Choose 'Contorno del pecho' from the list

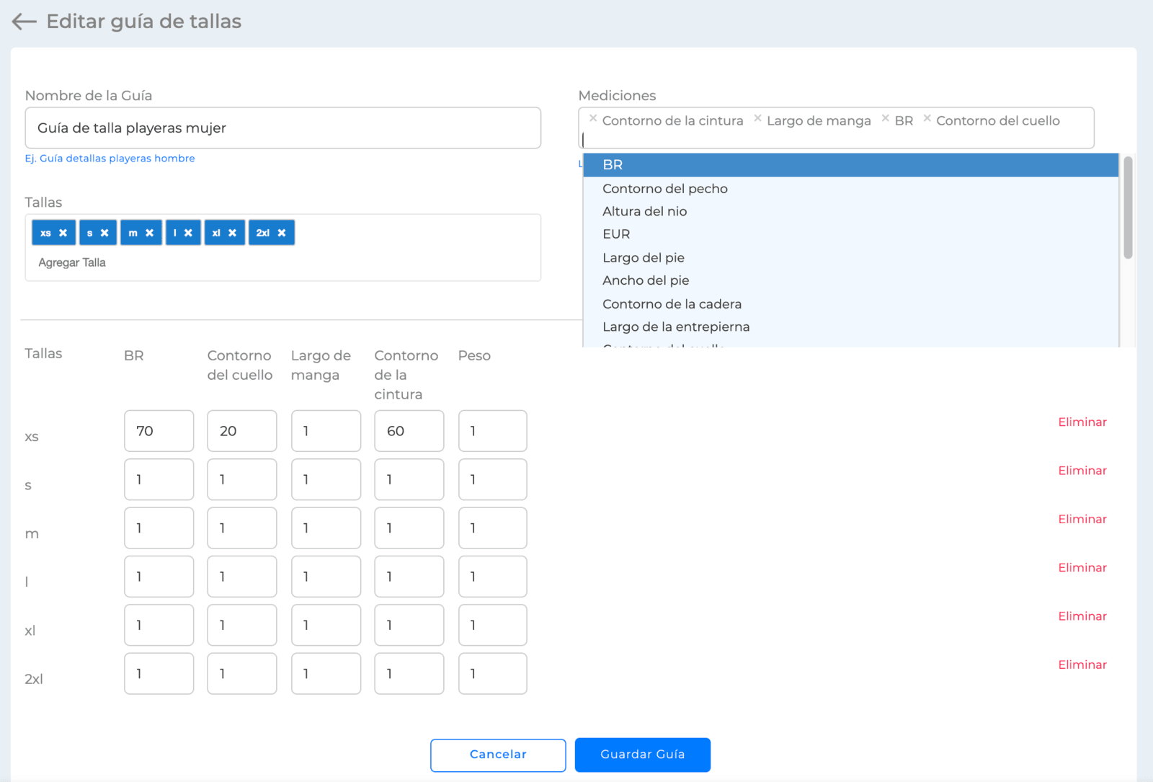(x=850, y=189)
